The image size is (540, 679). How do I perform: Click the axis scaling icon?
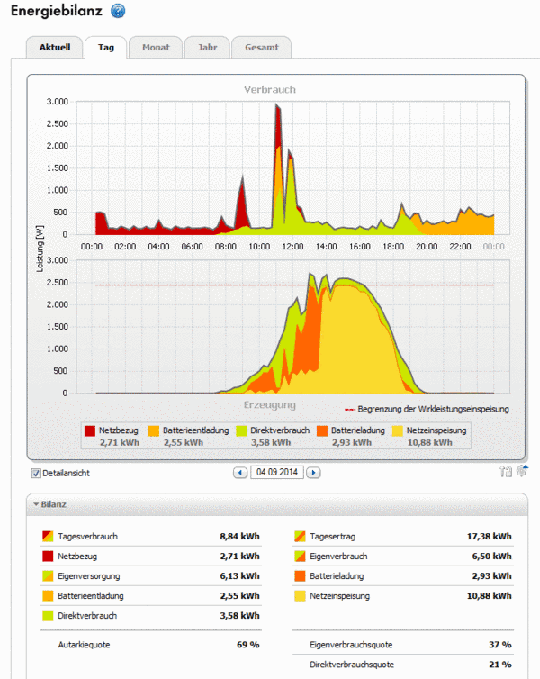point(506,471)
